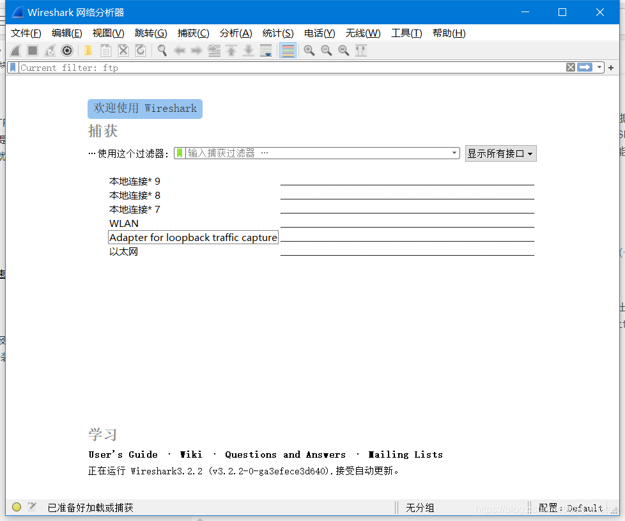The image size is (625, 521).
Task: Open the 捕获(C) menu
Action: 193,33
